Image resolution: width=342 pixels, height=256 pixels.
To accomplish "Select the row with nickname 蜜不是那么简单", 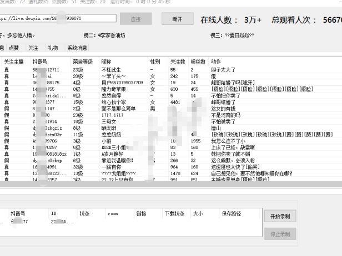I will (x=171, y=109).
